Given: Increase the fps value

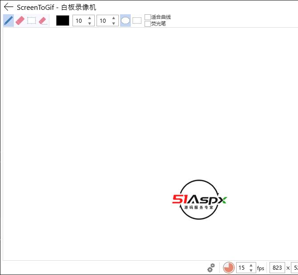Looking at the screenshot, I should coord(251,265).
